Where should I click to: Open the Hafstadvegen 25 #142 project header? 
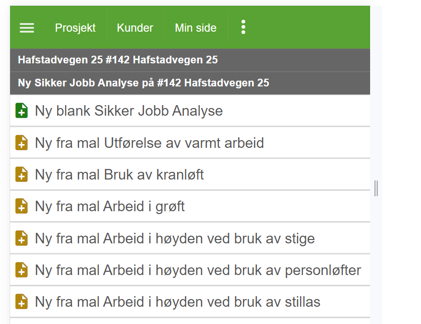pyautogui.click(x=118, y=60)
